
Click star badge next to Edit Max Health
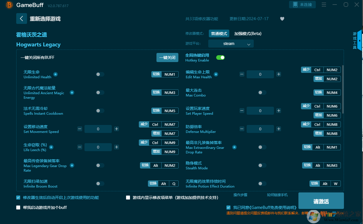tap(216, 74)
